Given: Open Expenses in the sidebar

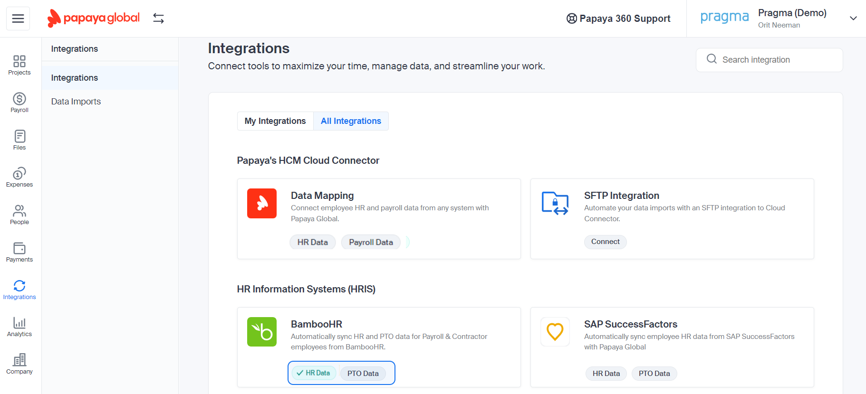Looking at the screenshot, I should 19,177.
